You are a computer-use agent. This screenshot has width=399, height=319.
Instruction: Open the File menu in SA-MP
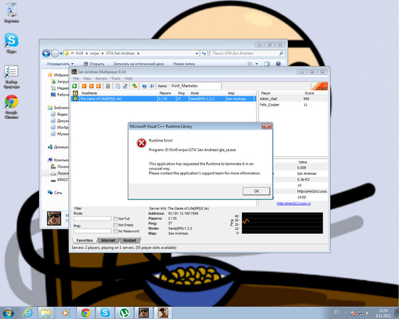point(76,78)
